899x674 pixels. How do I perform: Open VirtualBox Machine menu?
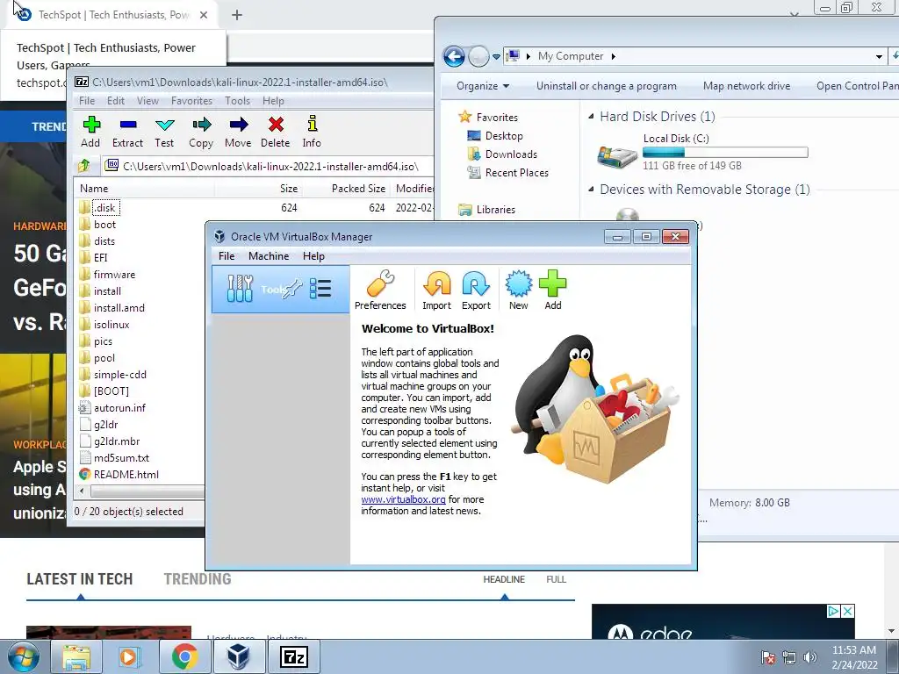(x=269, y=256)
